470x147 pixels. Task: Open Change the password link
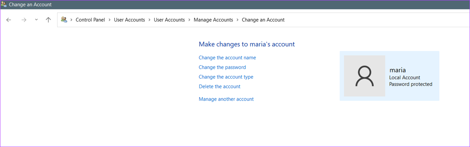(x=222, y=67)
